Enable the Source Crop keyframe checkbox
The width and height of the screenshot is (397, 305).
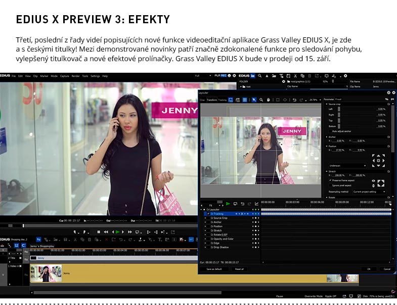click(x=208, y=218)
